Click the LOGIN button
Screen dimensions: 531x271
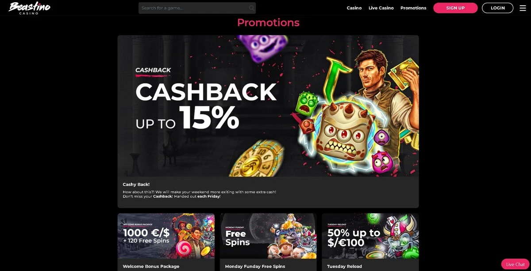498,8
